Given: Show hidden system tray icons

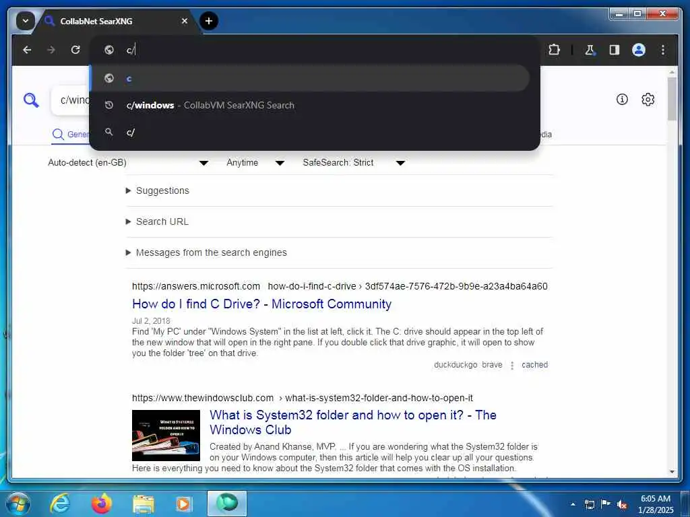Looking at the screenshot, I should pyautogui.click(x=573, y=504).
